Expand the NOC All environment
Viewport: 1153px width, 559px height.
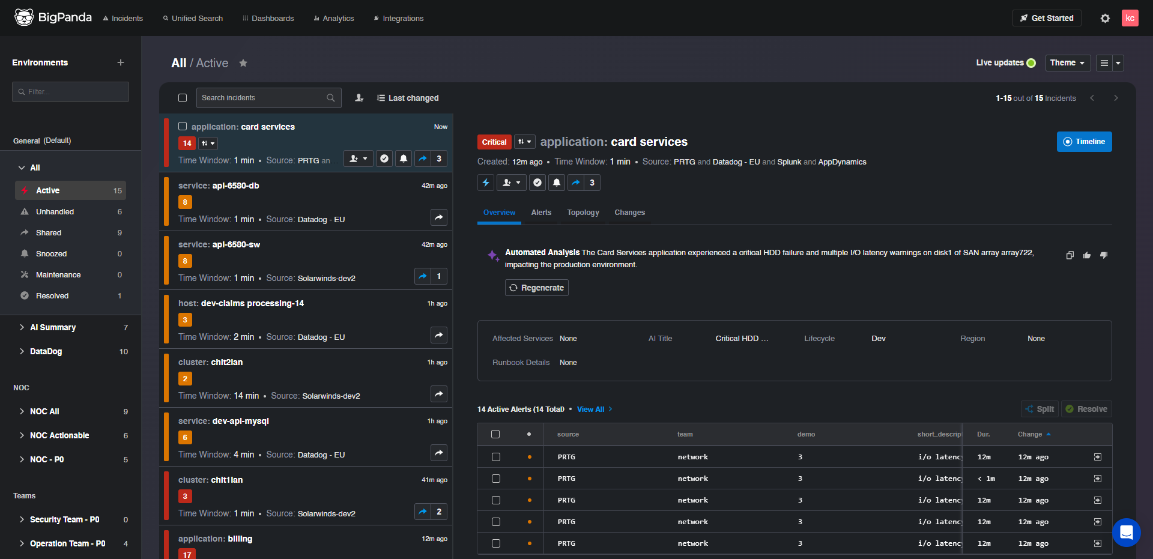tap(22, 411)
